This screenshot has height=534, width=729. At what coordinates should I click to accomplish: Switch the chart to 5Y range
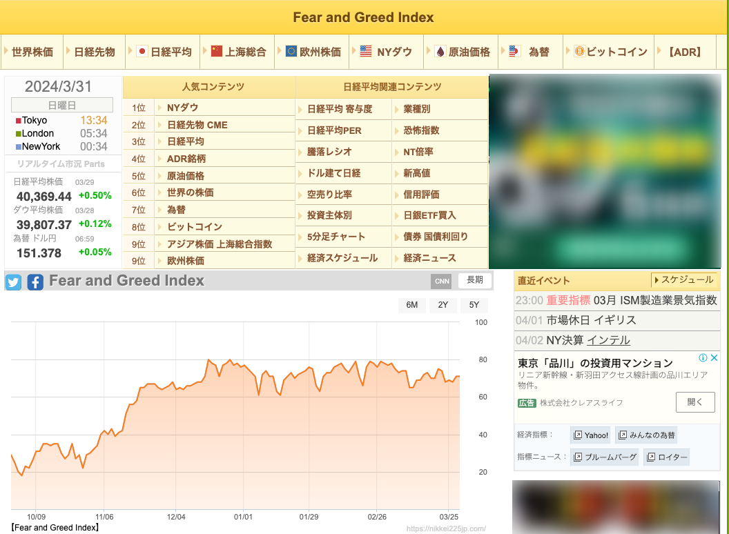coord(474,304)
